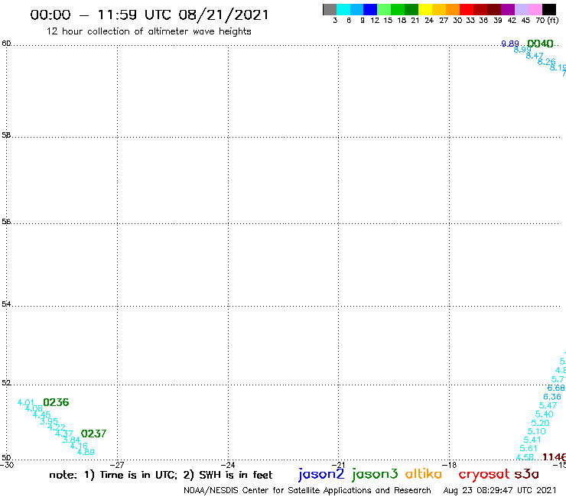Click the wave height value '5.47'

click(x=548, y=406)
